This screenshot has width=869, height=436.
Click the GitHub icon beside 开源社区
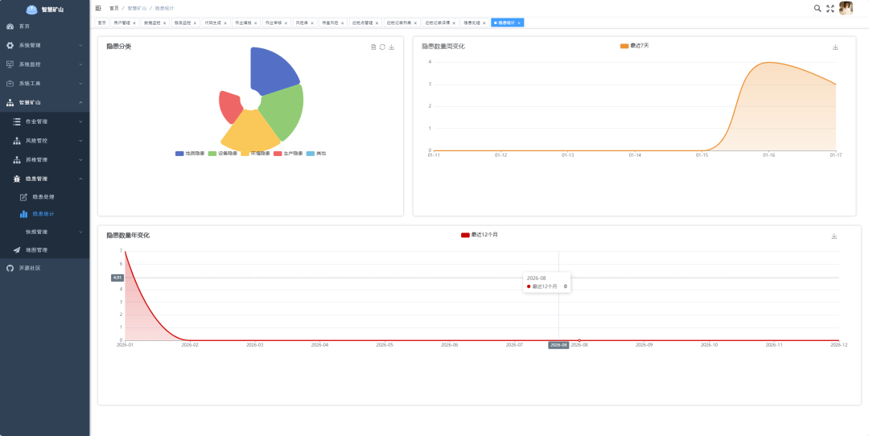point(10,268)
